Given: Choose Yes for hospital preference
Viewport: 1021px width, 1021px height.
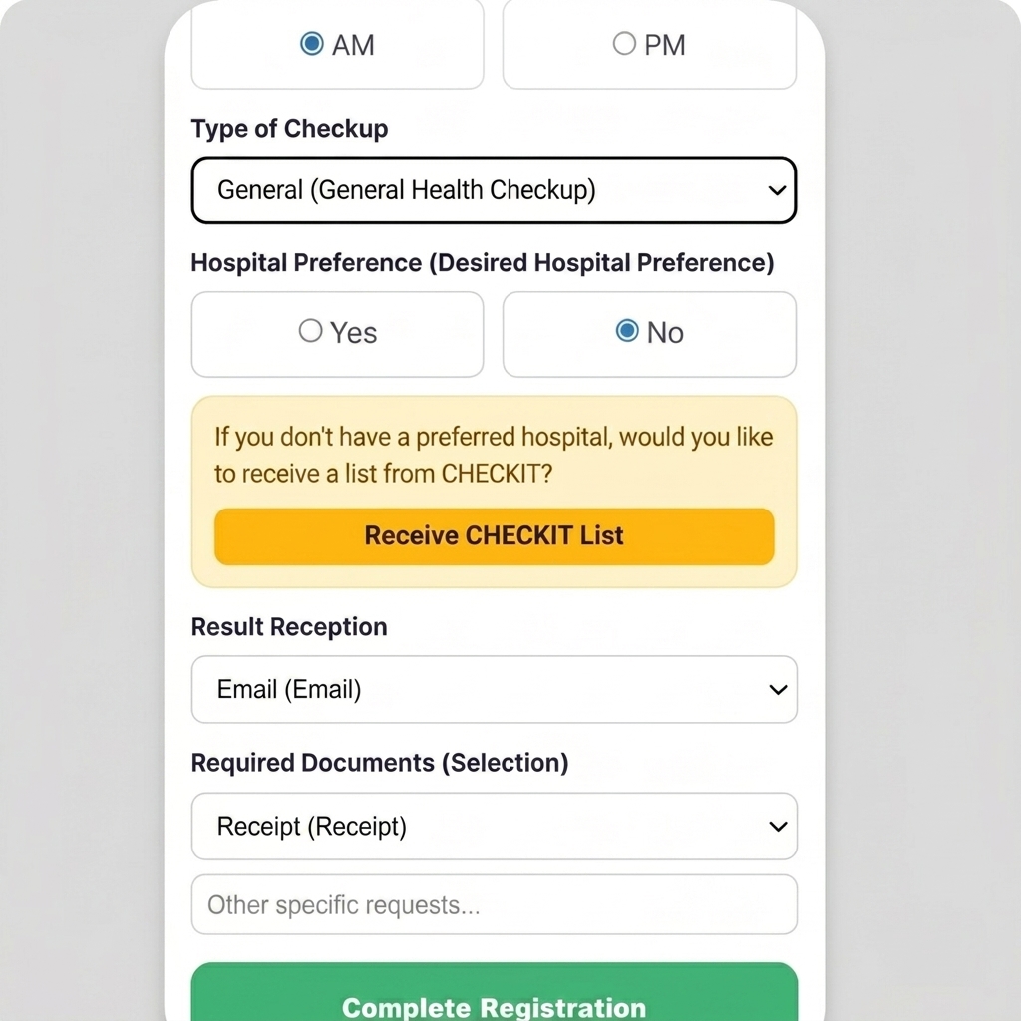Looking at the screenshot, I should click(x=311, y=331).
